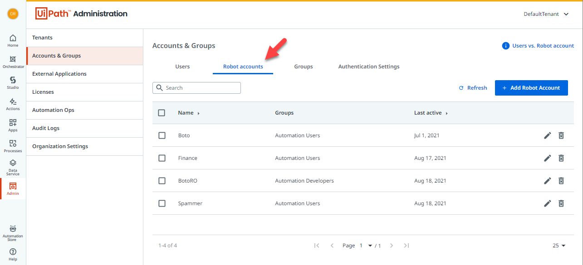The height and width of the screenshot is (265, 583).
Task: Open the Actions sidebar icon
Action: pyautogui.click(x=13, y=104)
